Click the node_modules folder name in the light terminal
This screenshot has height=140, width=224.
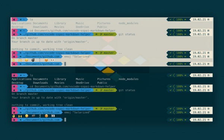coord(128,23)
